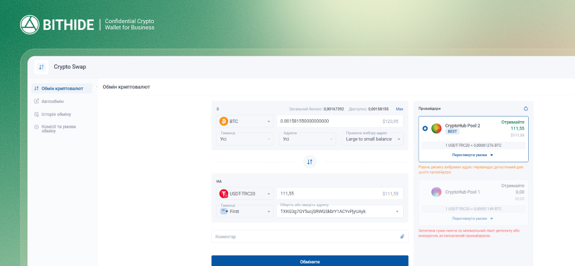The image size is (575, 266).
Task: Click the CryptoHub Pool 1 logo
Action: [436, 192]
